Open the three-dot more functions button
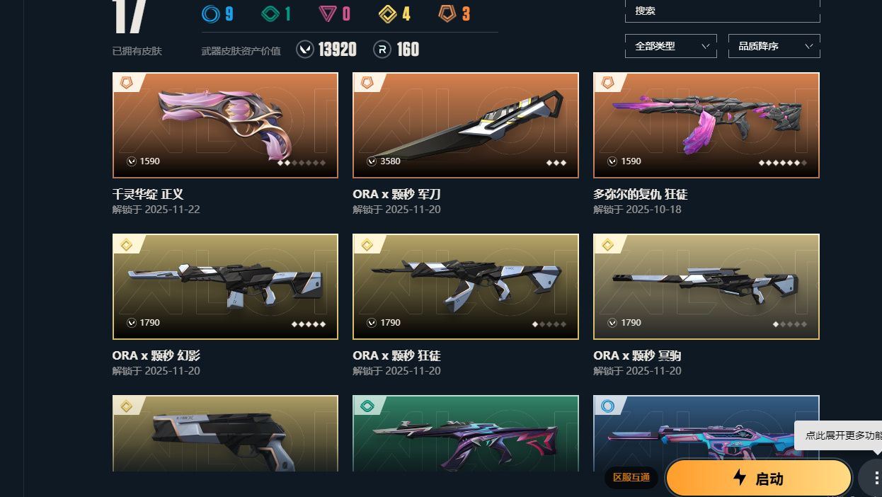The image size is (882, 497). point(876,479)
